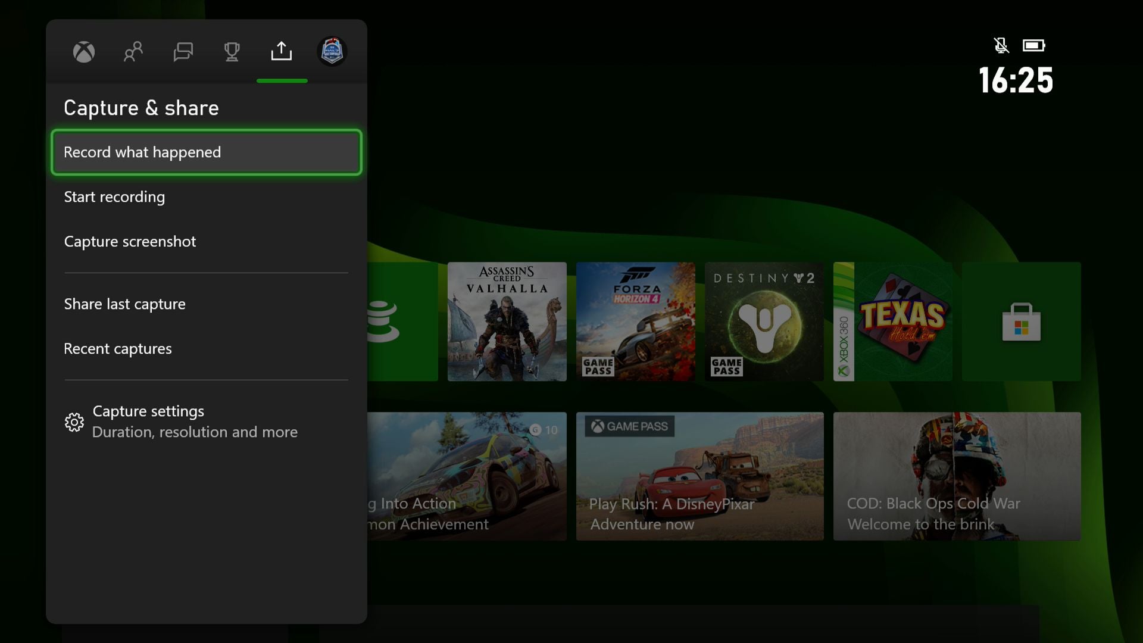1143x643 pixels.
Task: Click the microphone mute status icon
Action: [1003, 44]
